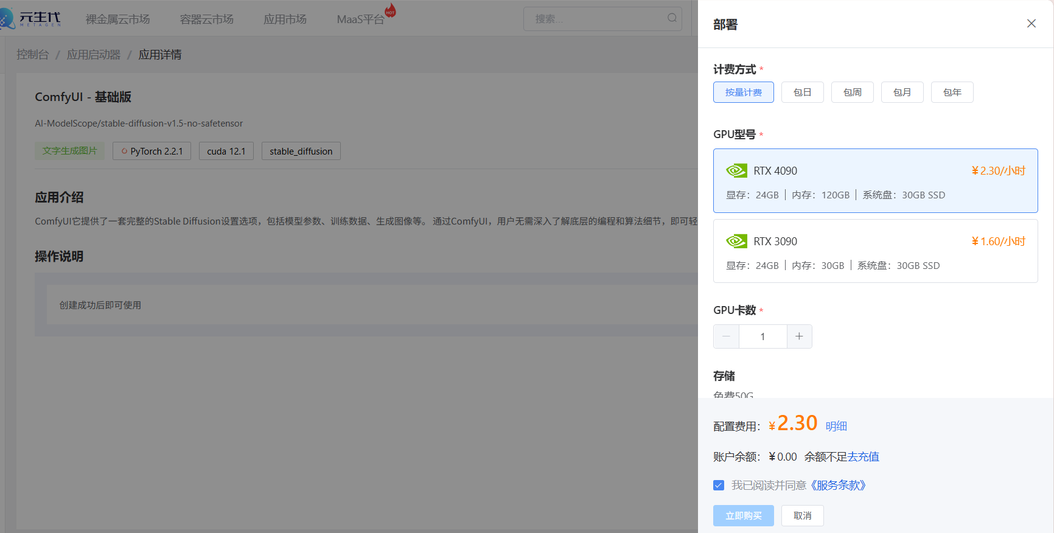Screen dimensions: 1054x533
Task: Click the 搜索 input field
Action: (602, 18)
